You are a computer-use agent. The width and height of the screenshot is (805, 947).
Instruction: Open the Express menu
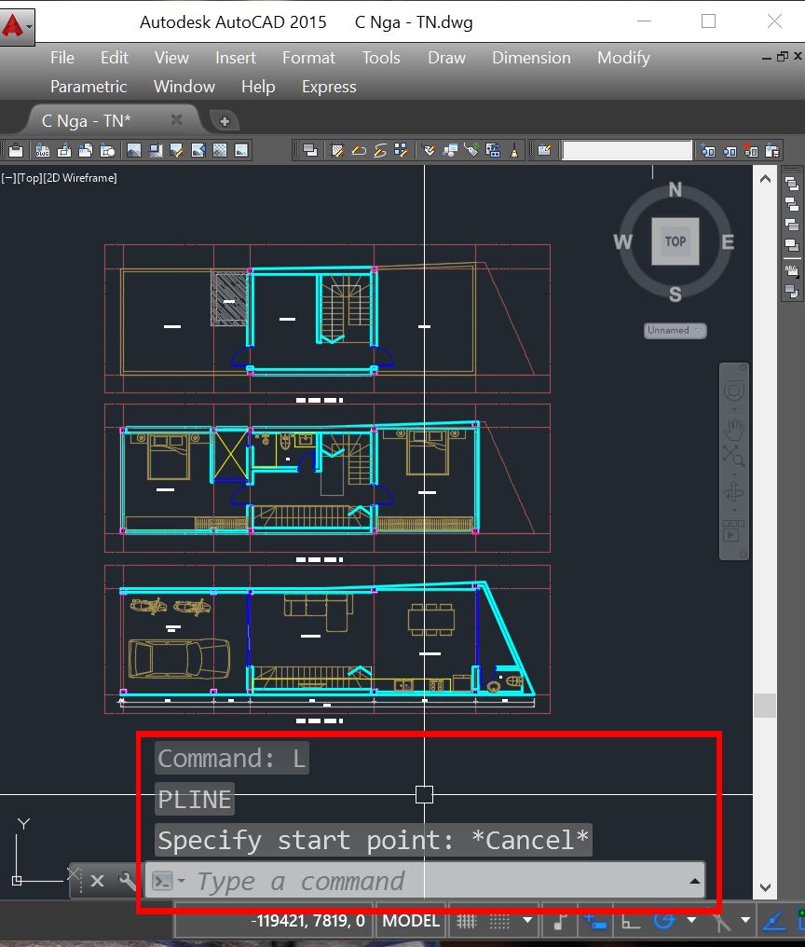pyautogui.click(x=329, y=87)
